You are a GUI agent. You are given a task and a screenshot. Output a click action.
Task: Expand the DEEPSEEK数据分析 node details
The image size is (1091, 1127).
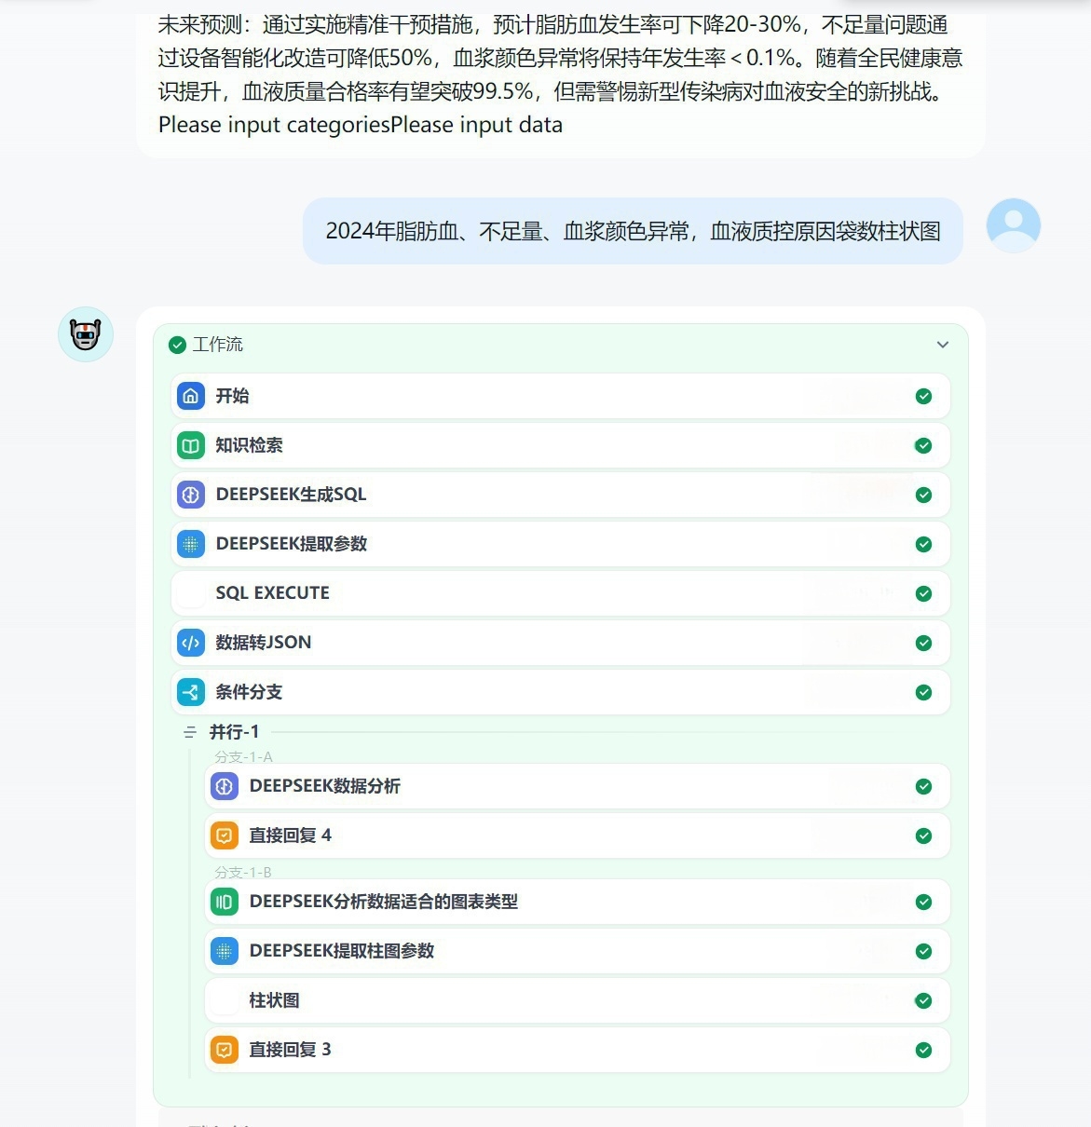[578, 786]
